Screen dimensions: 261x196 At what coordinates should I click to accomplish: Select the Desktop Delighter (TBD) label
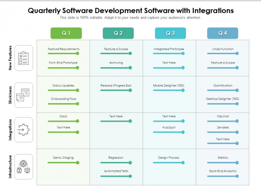point(223,99)
